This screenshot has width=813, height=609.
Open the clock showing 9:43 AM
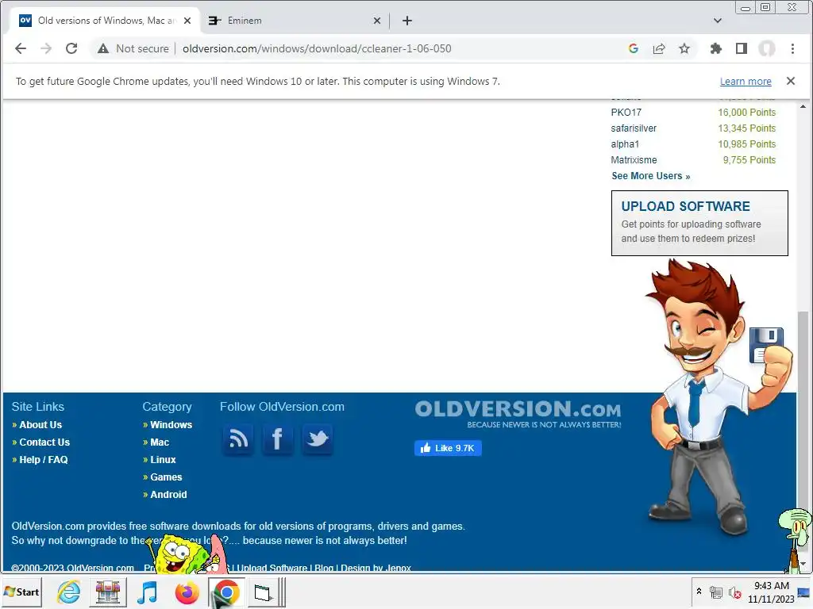(x=771, y=592)
